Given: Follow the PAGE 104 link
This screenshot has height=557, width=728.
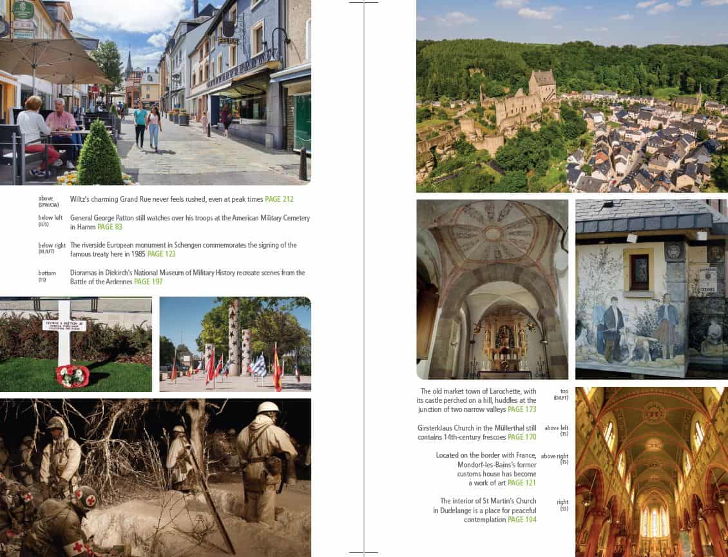Looking at the screenshot, I should (522, 520).
